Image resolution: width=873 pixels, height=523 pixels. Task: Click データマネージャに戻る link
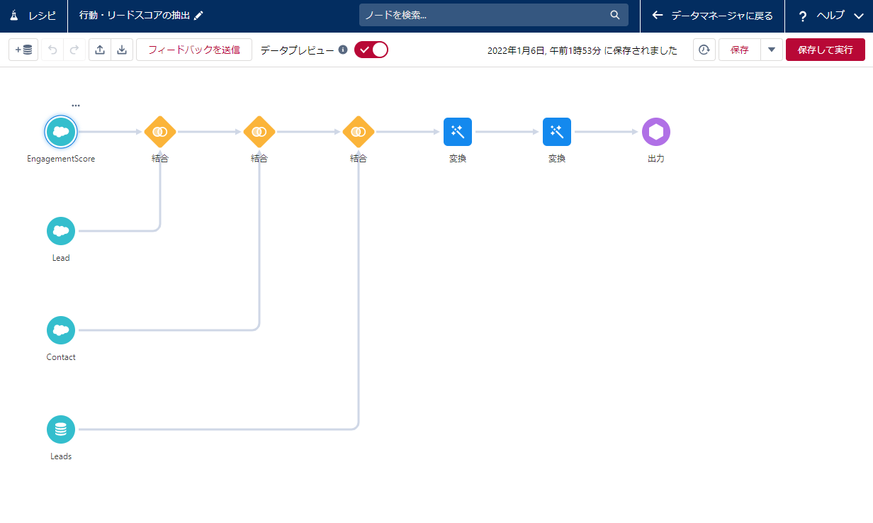point(713,16)
